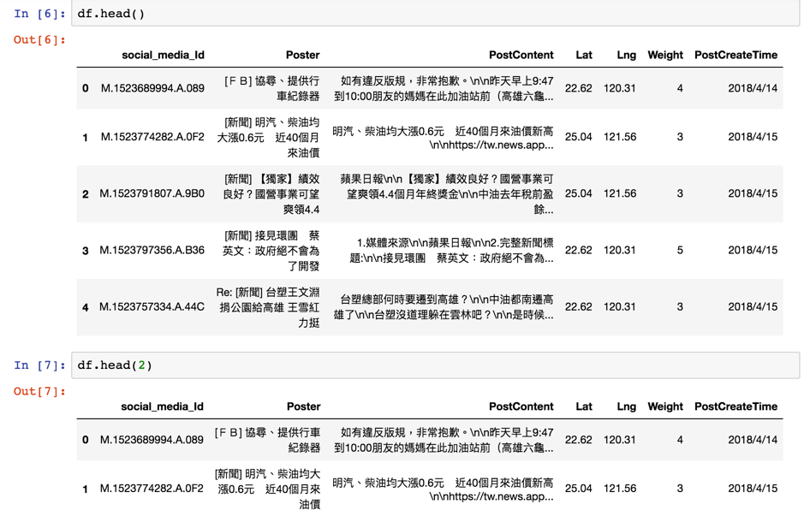Click PostCreateTime header in Out[7] table
804x522 pixels.
click(x=736, y=406)
